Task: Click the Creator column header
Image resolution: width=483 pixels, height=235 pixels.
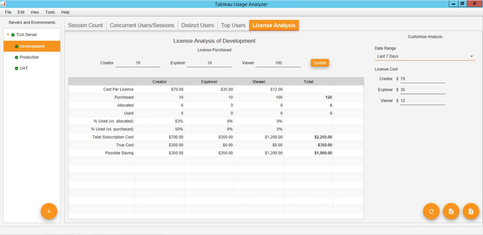Action: [x=159, y=82]
